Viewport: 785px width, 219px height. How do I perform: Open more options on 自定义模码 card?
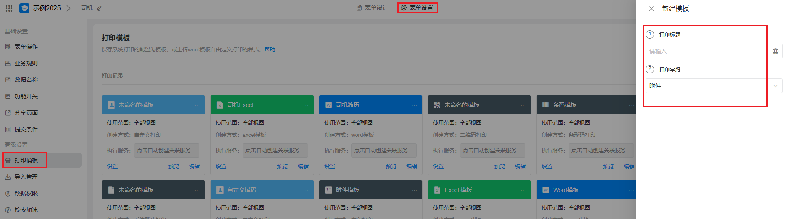pyautogui.click(x=306, y=190)
